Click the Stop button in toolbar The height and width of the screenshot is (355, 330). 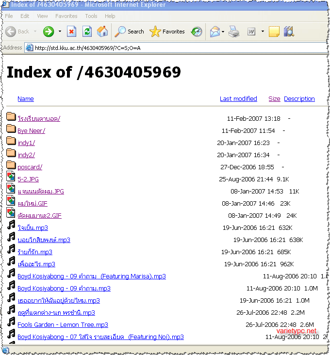(72, 32)
